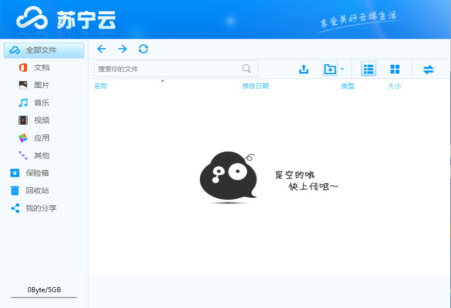
Task: Open the new folder dropdown arrow
Action: click(342, 69)
